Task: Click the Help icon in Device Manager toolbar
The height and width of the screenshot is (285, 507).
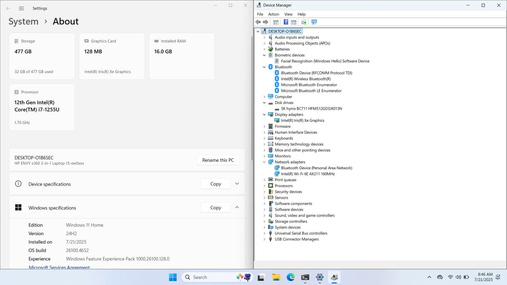Action: [286, 22]
